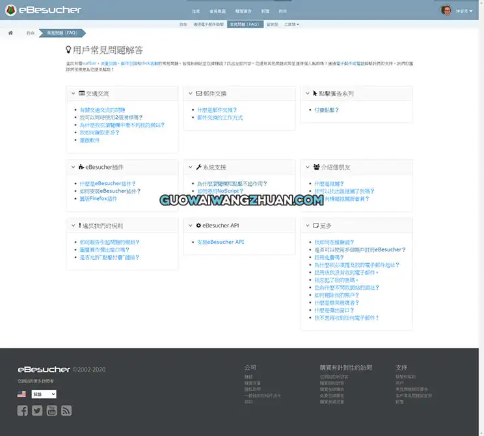Collapse the eBesucher插件 panel chevron
This screenshot has height=436, width=484.
[x=73, y=167]
